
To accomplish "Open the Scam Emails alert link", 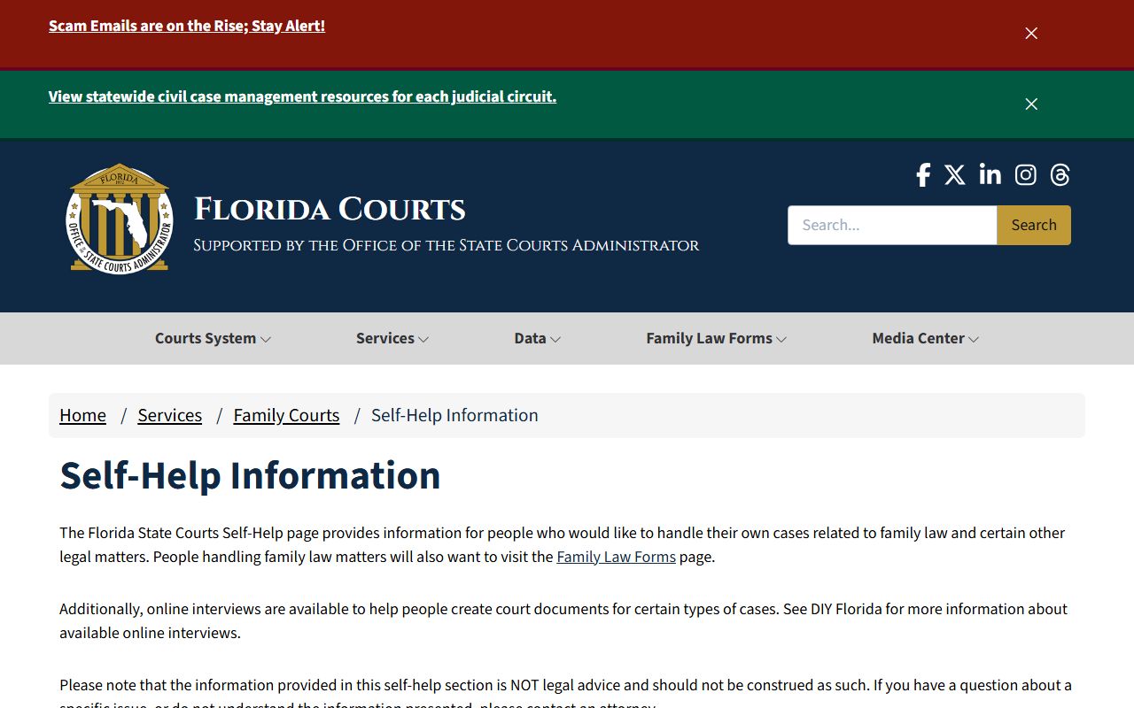I will click(x=187, y=26).
